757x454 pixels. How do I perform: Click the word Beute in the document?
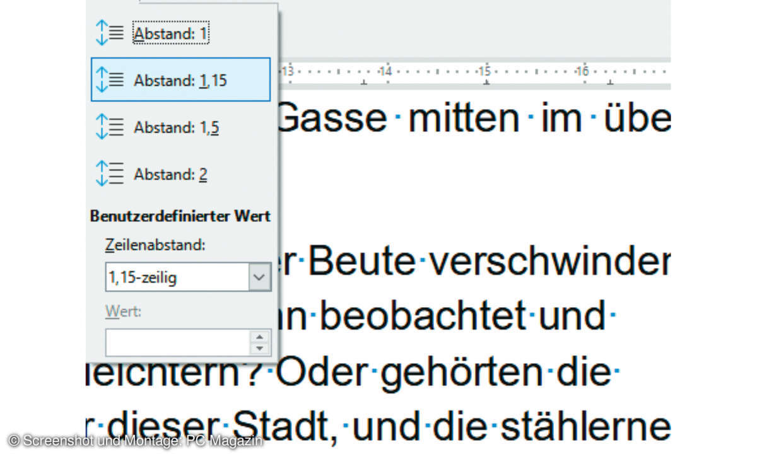tap(363, 262)
